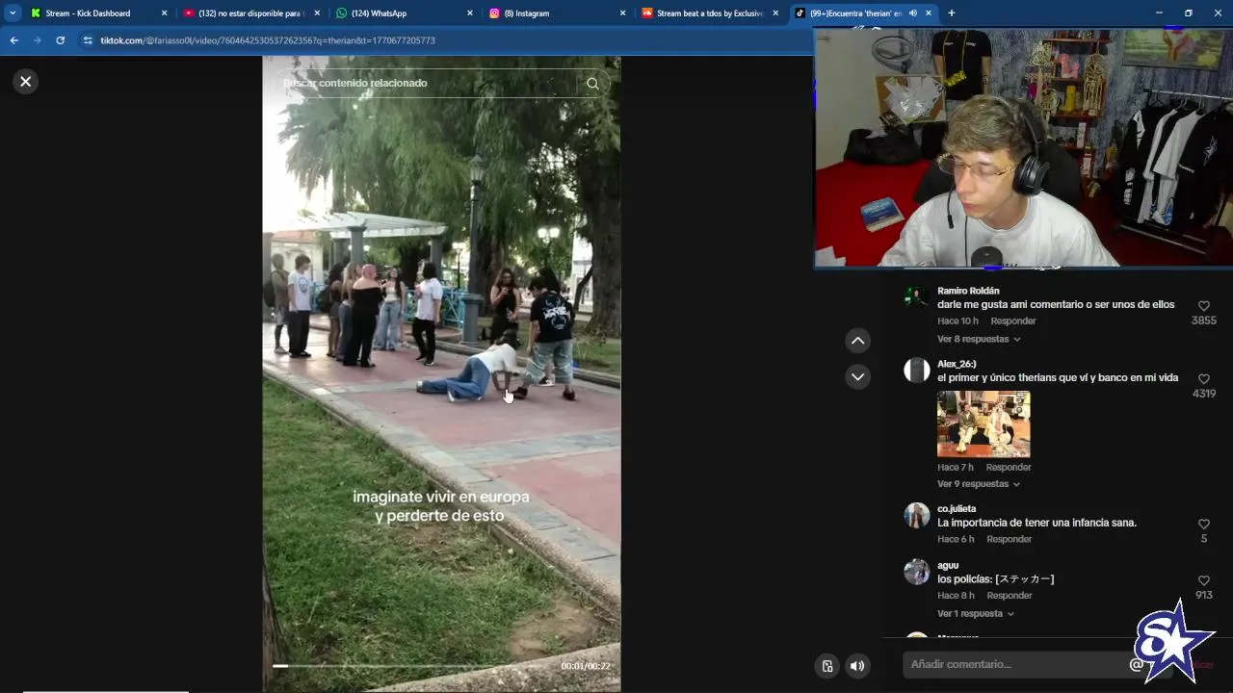The image size is (1233, 693).
Task: Reload the TikTok page
Action: tap(60, 40)
